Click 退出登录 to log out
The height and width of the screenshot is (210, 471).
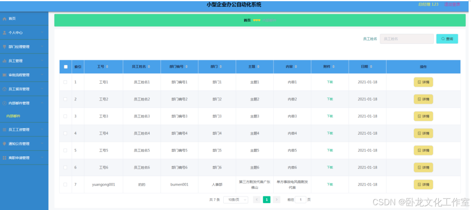(x=452, y=4)
